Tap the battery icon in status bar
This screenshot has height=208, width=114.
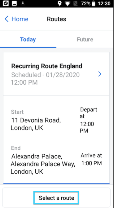[x=94, y=4]
